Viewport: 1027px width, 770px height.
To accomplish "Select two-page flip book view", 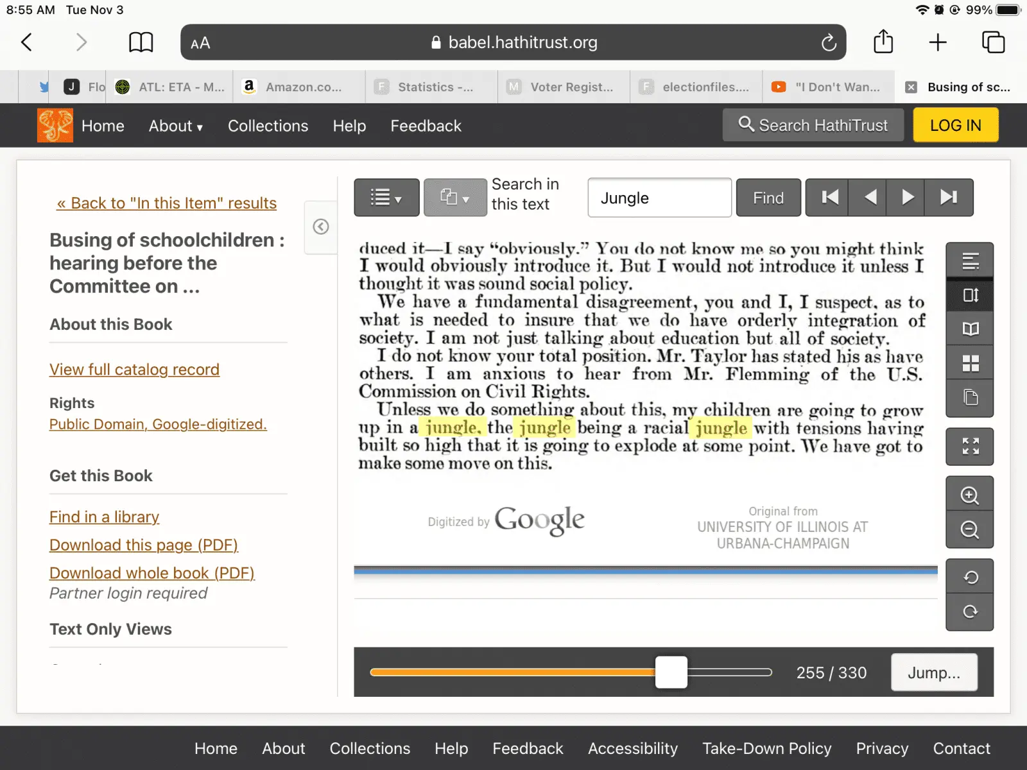I will pos(969,329).
